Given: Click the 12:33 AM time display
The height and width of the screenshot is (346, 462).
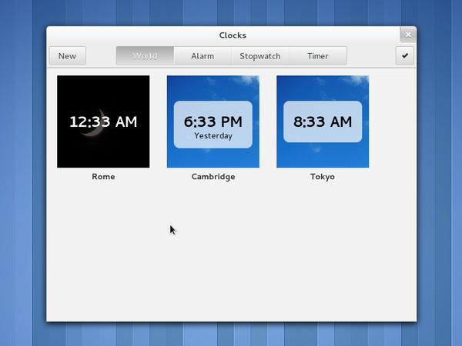Looking at the screenshot, I should [x=103, y=121].
